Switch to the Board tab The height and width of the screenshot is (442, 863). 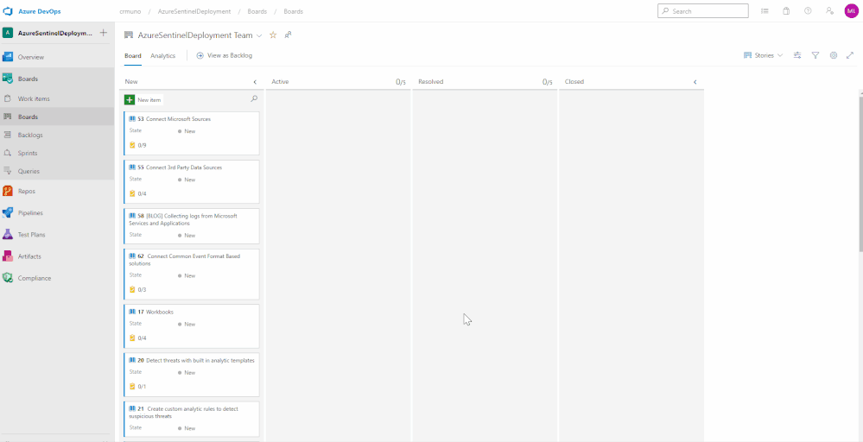pos(133,55)
